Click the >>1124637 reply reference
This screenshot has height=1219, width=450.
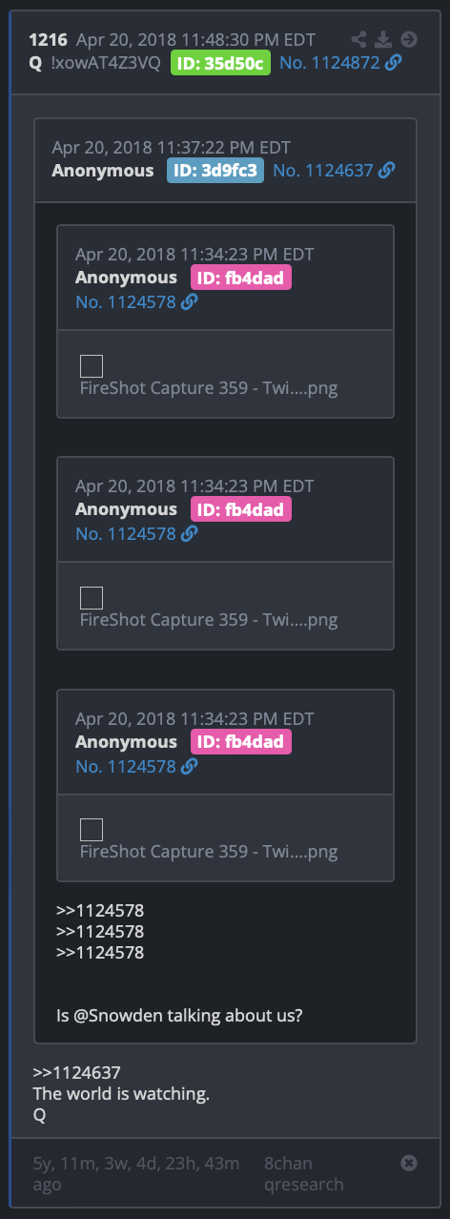(x=77, y=1072)
